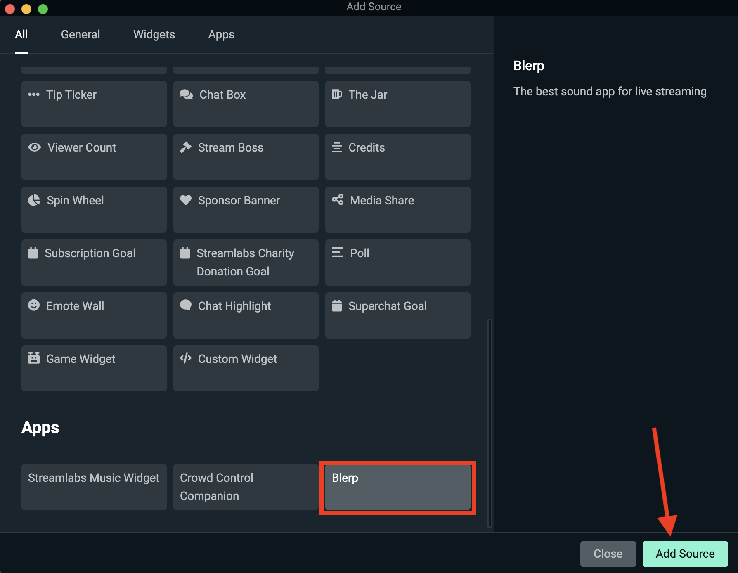Image resolution: width=738 pixels, height=573 pixels.
Task: Click the Tip Ticker icon
Action: (35, 95)
